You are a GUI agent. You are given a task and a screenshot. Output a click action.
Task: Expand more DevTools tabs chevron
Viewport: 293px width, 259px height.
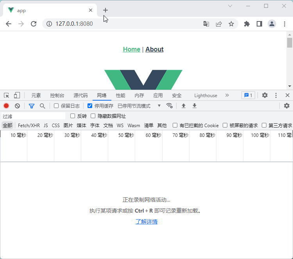coord(227,95)
